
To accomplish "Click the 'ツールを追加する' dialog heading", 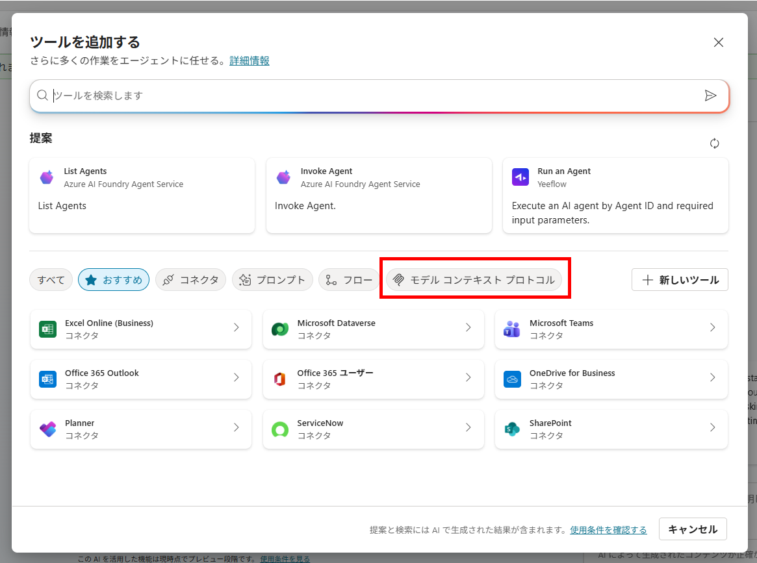I will (x=85, y=42).
